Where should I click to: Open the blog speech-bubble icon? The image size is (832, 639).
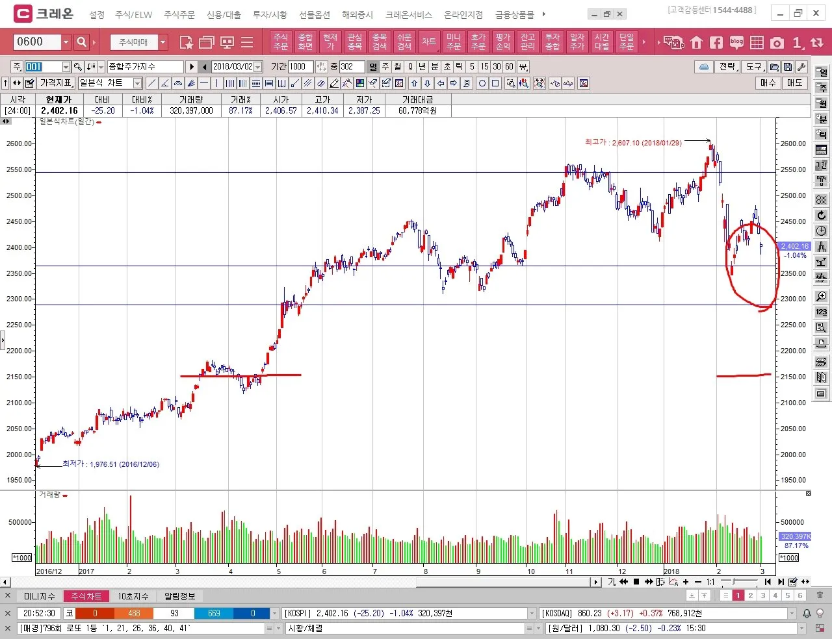click(736, 43)
